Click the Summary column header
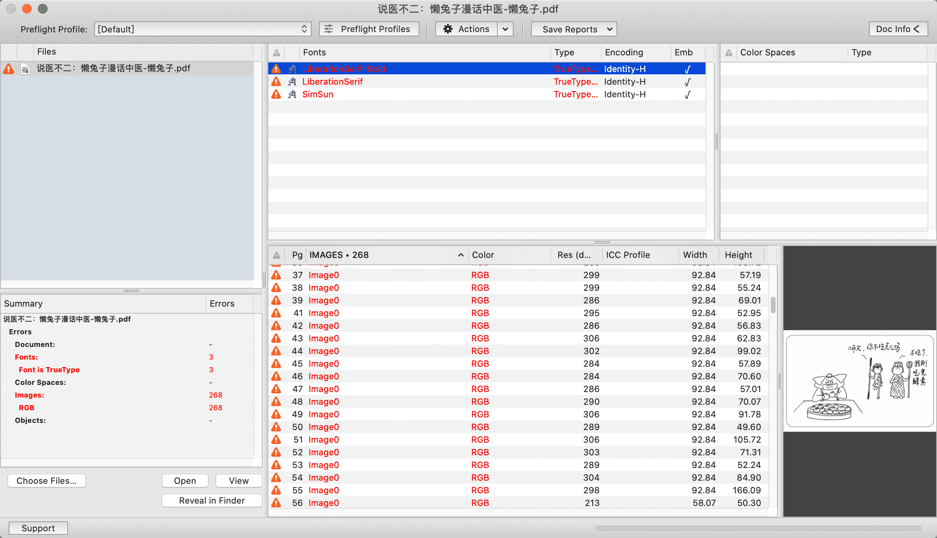This screenshot has width=937, height=538. 103,303
